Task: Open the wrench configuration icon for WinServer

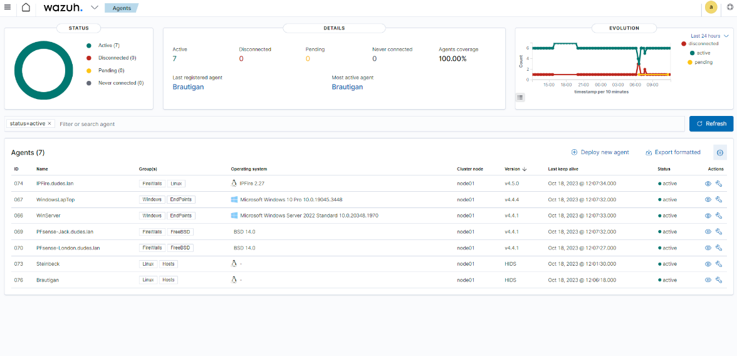Action: (x=719, y=216)
